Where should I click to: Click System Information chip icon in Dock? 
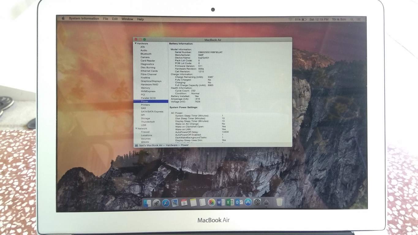266,202
